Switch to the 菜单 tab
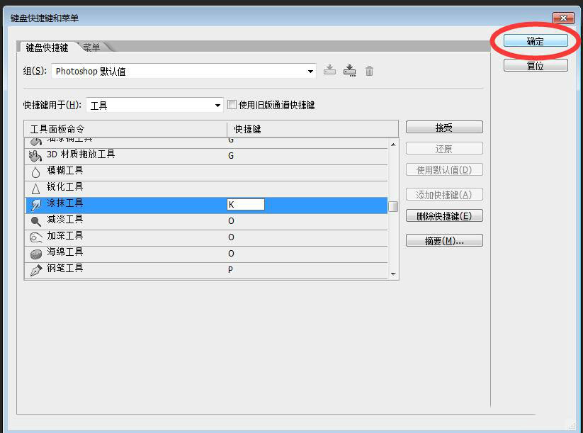This screenshot has width=583, height=433. pos(91,47)
